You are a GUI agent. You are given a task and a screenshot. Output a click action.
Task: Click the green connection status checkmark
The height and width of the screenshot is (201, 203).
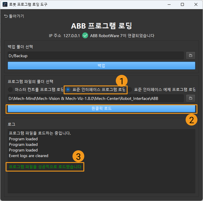coord(85,35)
